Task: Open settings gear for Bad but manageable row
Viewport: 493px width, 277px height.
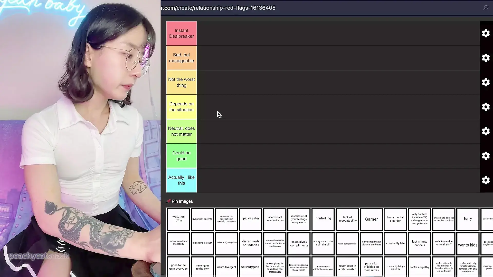Action: (486, 58)
